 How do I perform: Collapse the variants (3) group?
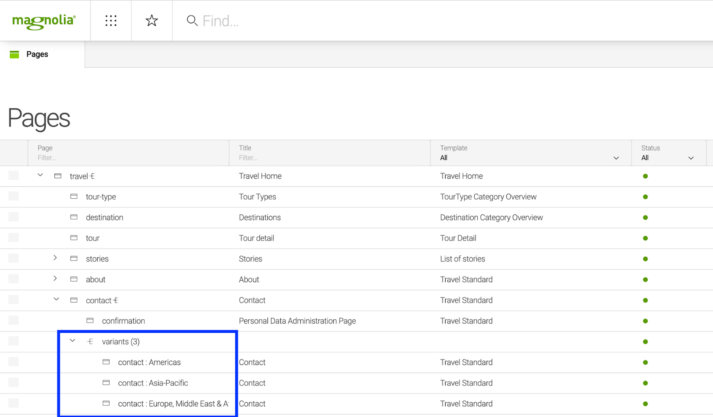point(73,341)
